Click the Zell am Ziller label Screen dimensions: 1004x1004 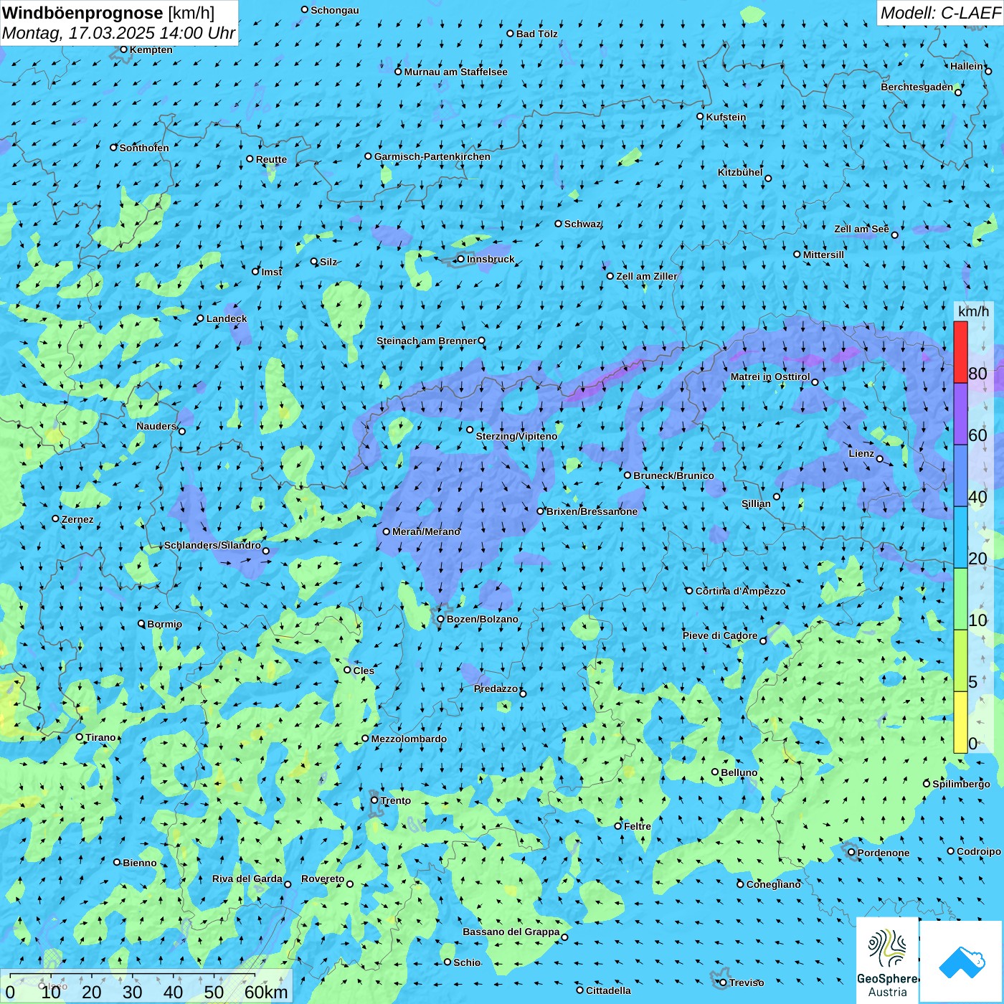pos(647,276)
